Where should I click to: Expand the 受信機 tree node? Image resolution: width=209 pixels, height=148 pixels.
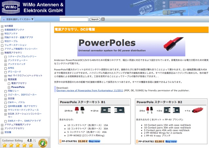coord(2,133)
